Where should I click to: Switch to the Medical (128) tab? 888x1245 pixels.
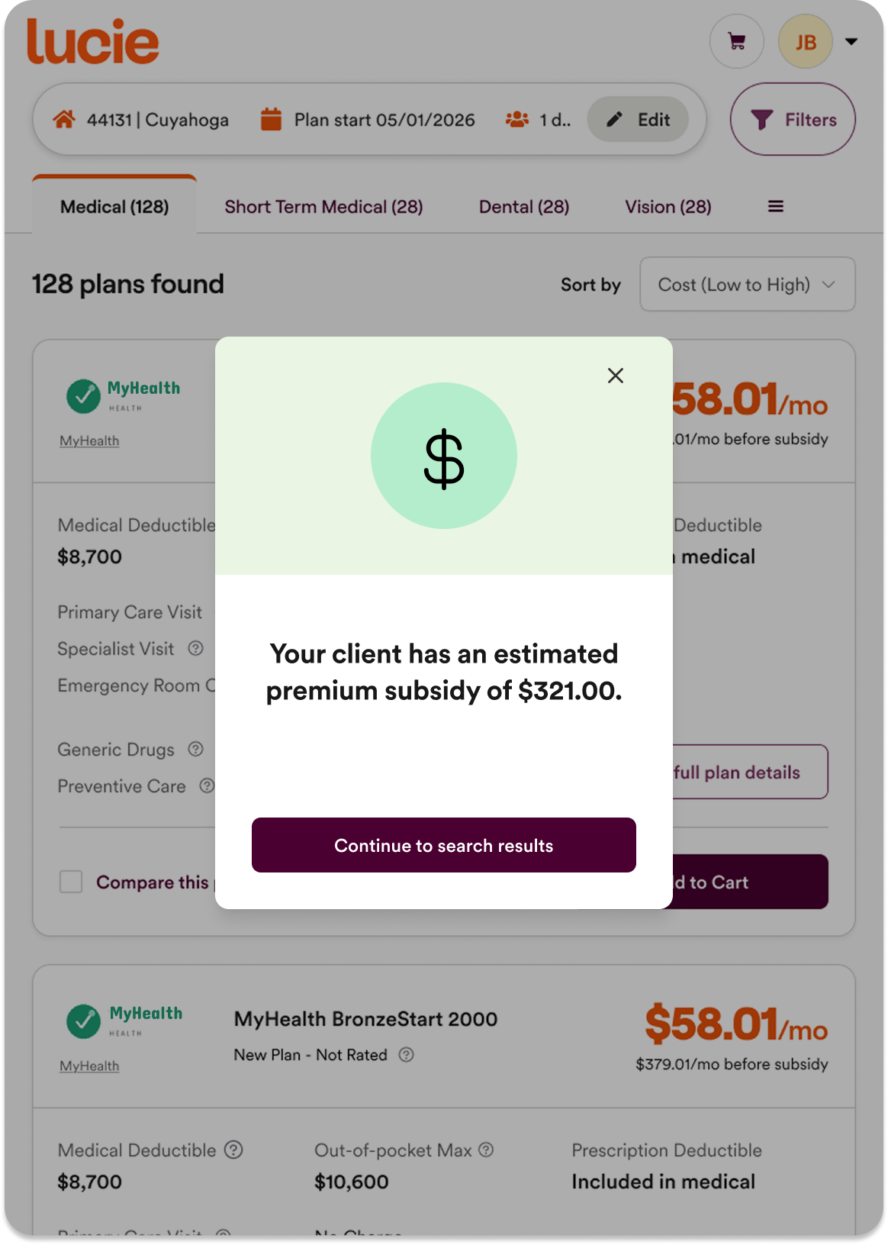(x=114, y=206)
